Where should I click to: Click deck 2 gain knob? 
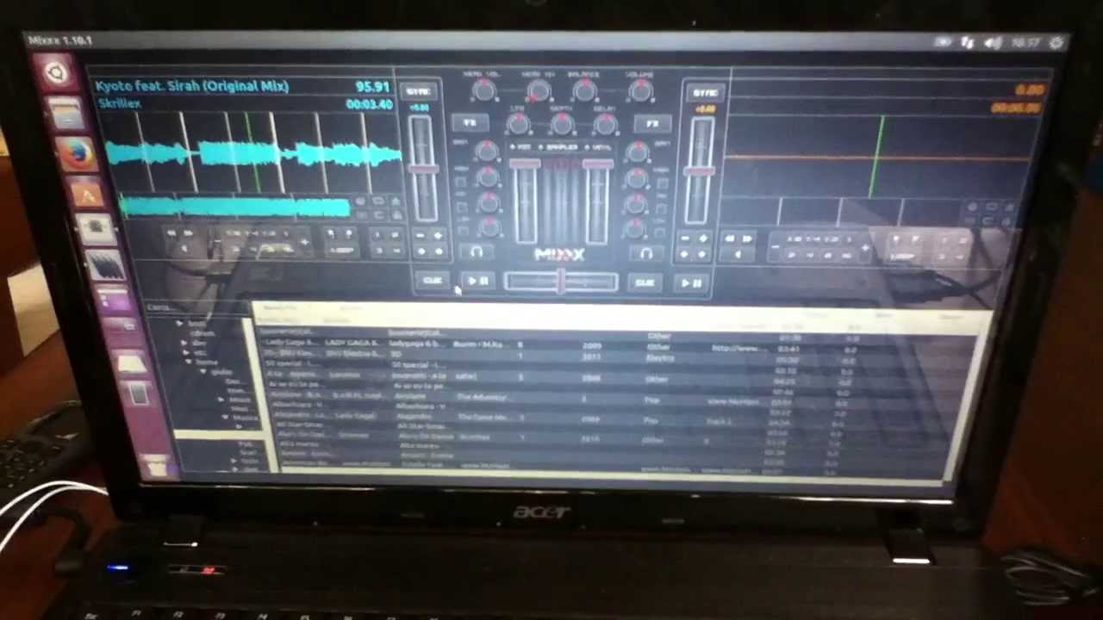[637, 153]
